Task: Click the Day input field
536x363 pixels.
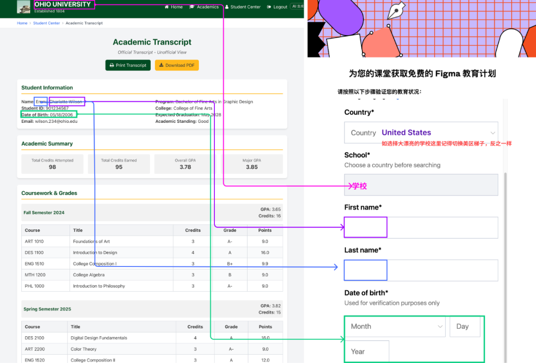Action: [x=465, y=326]
